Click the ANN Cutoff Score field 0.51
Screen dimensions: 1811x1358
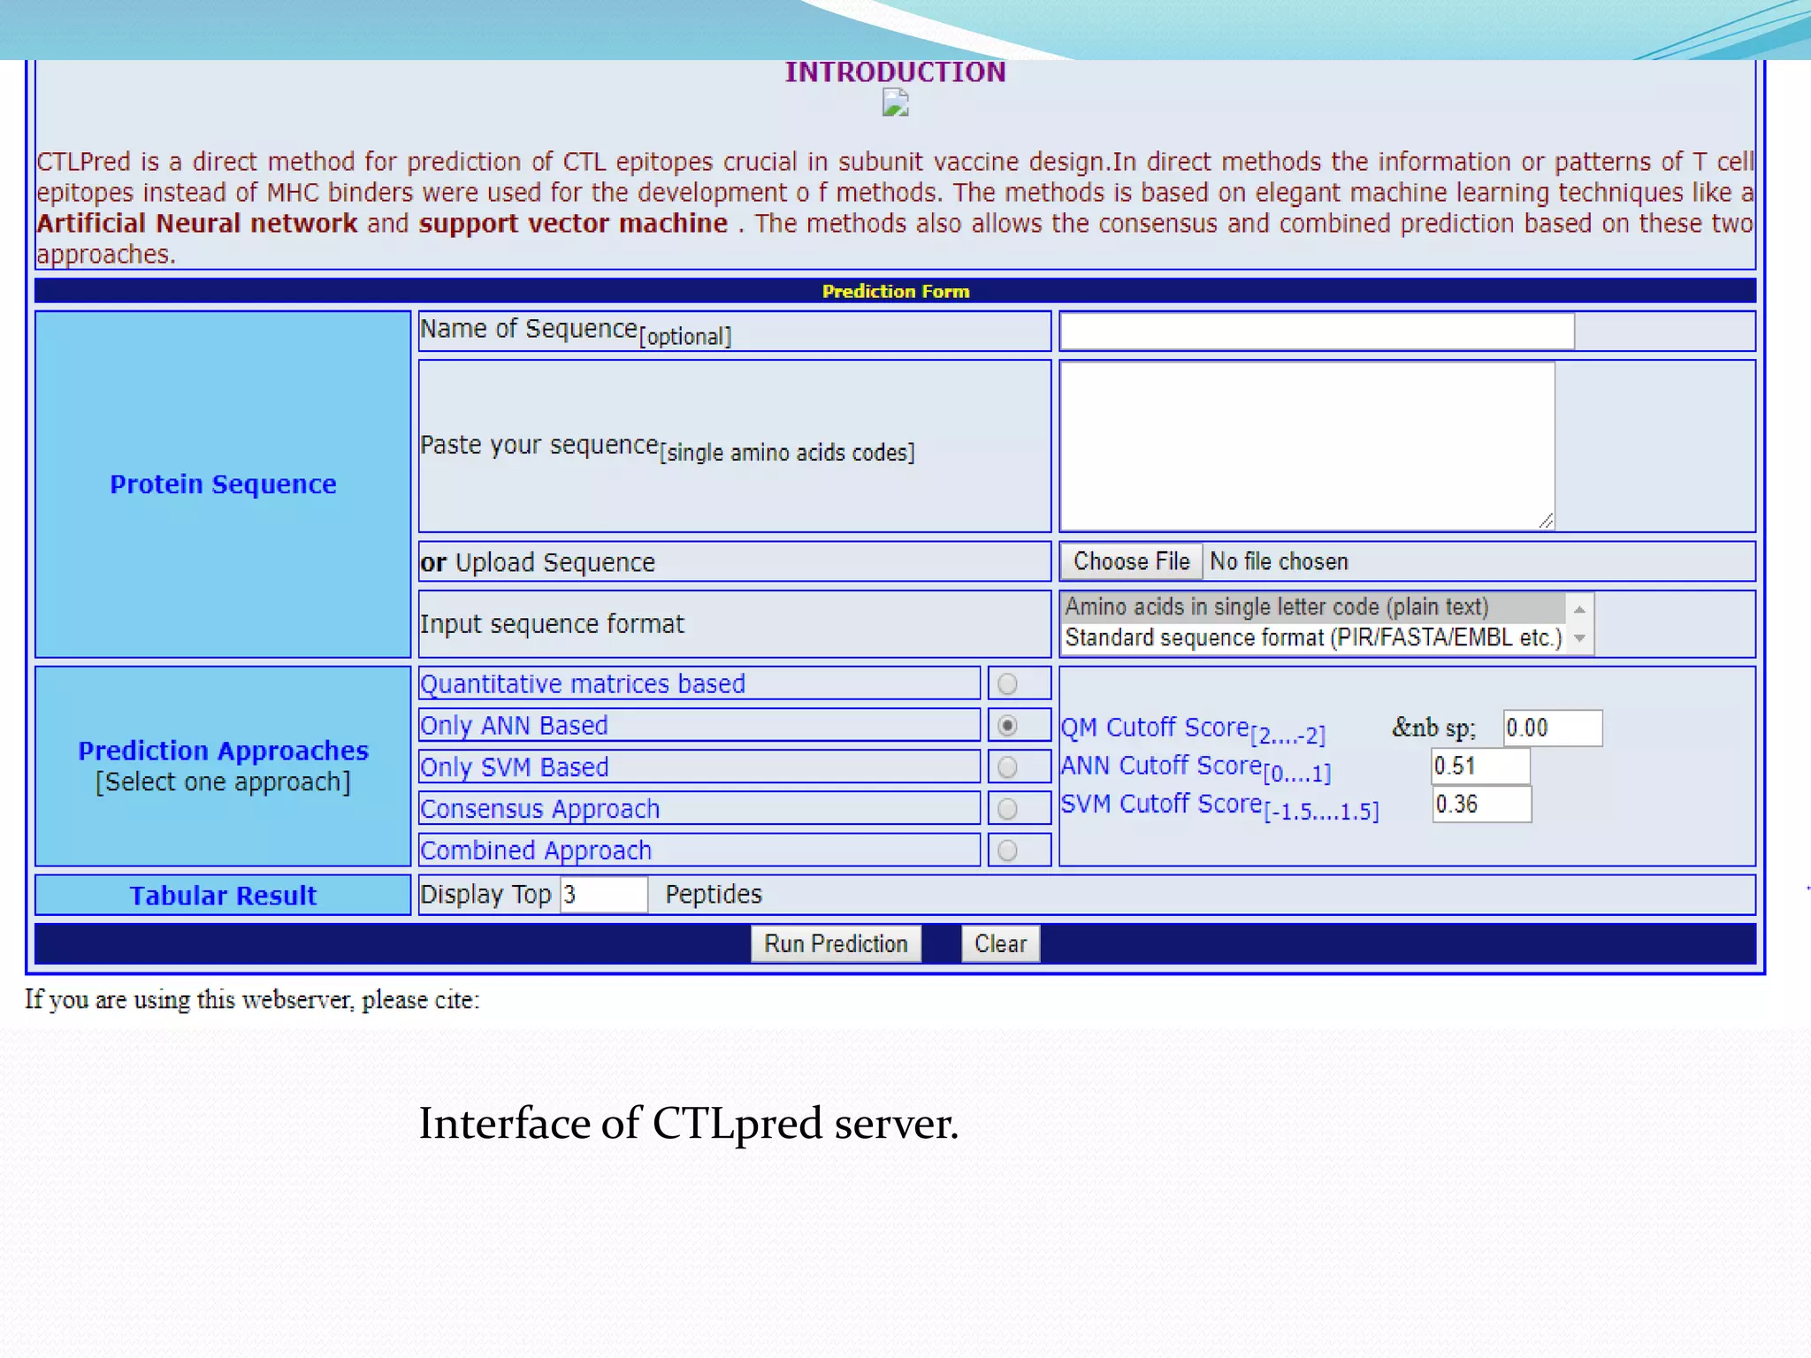1480,766
